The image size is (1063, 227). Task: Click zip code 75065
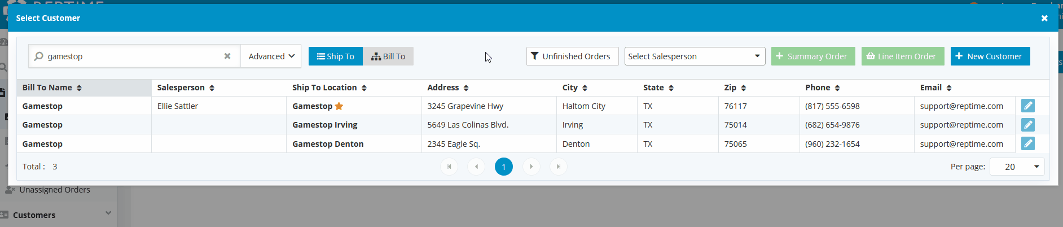(735, 143)
